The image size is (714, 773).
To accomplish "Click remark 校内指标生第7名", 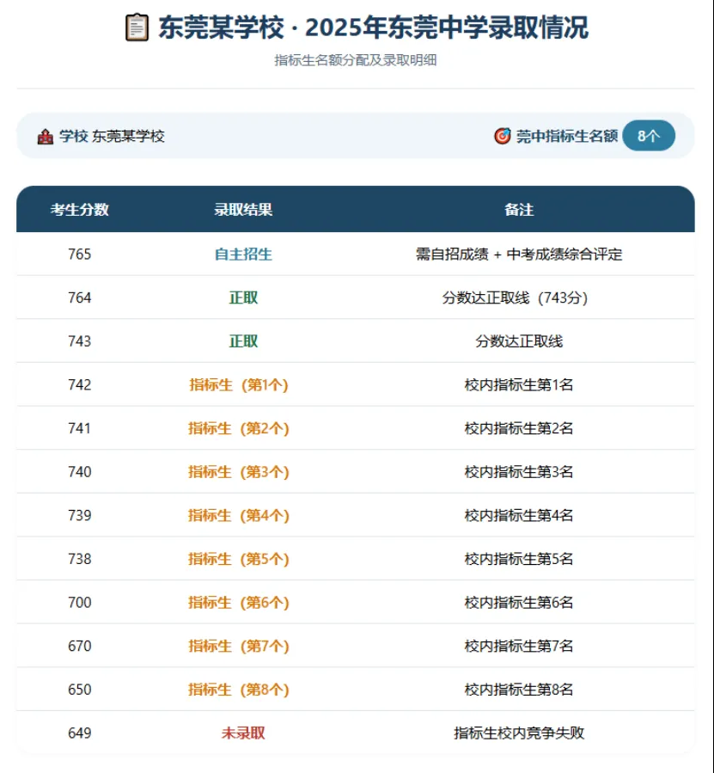I will click(x=519, y=646).
